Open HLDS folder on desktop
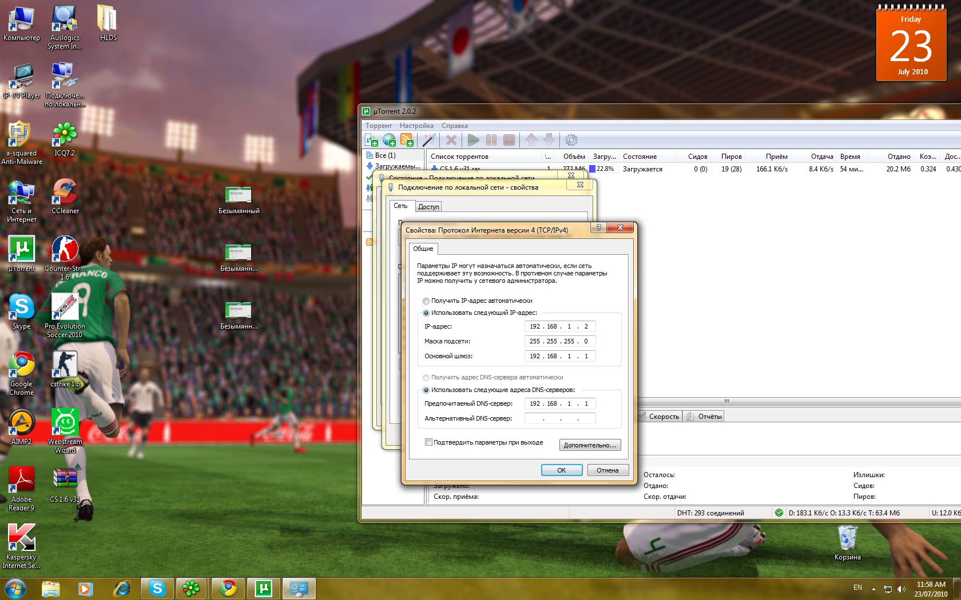 coord(108,23)
